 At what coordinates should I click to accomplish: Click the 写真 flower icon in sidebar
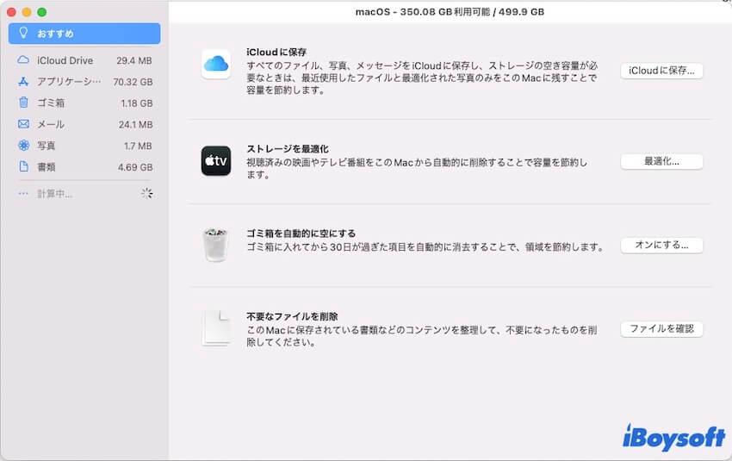(23, 146)
